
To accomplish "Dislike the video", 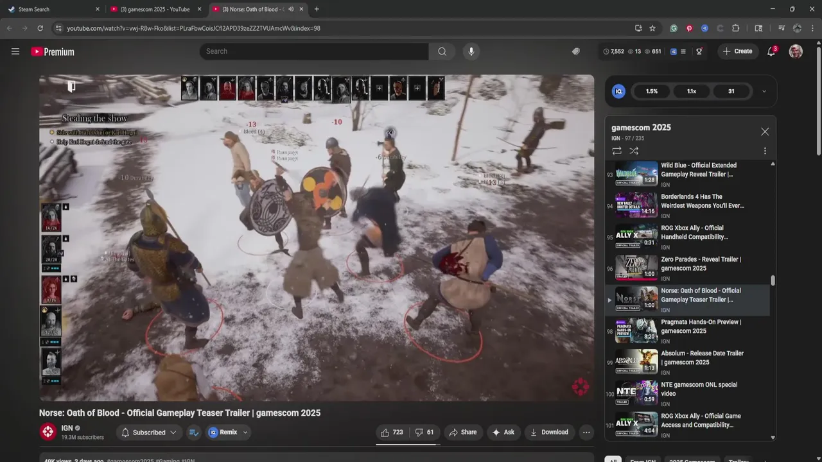I will click(x=424, y=432).
